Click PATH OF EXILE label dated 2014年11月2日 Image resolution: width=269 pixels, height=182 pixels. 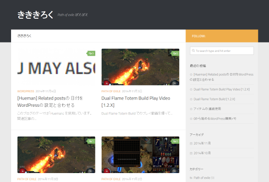click(111, 179)
